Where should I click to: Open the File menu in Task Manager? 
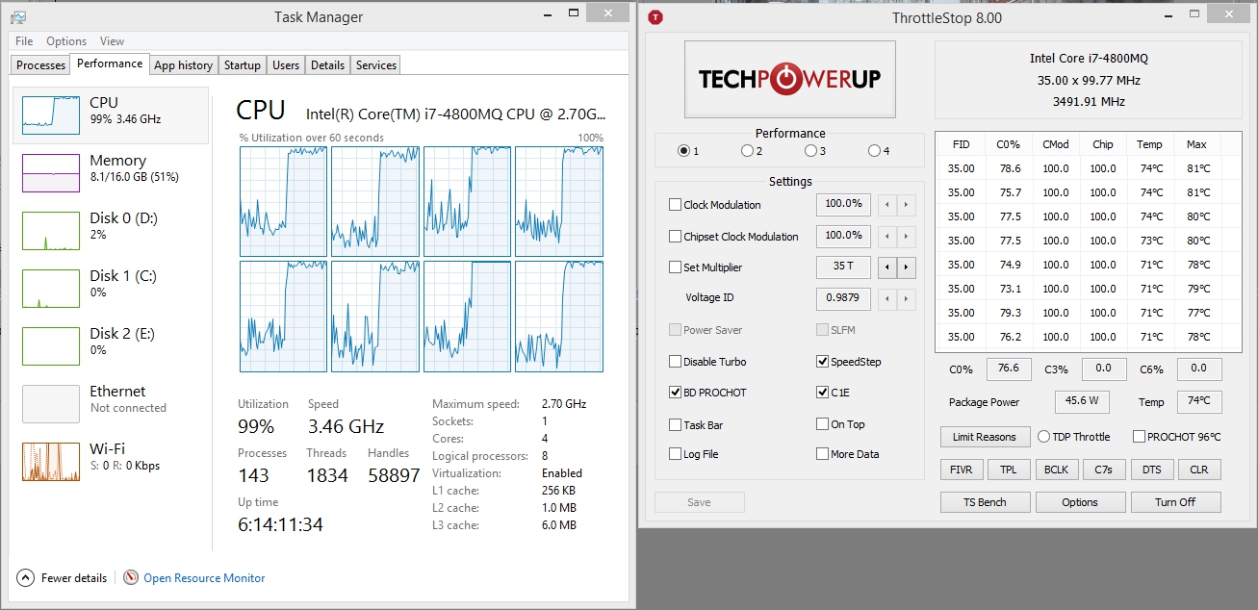(24, 41)
